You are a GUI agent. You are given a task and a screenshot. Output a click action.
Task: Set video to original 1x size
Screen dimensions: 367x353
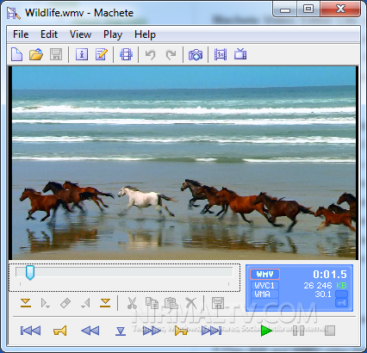(x=221, y=54)
